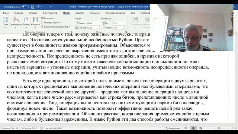The width and height of the screenshot is (238, 134).
Task: Click the Разрывы page break icon
Action: point(42,18)
